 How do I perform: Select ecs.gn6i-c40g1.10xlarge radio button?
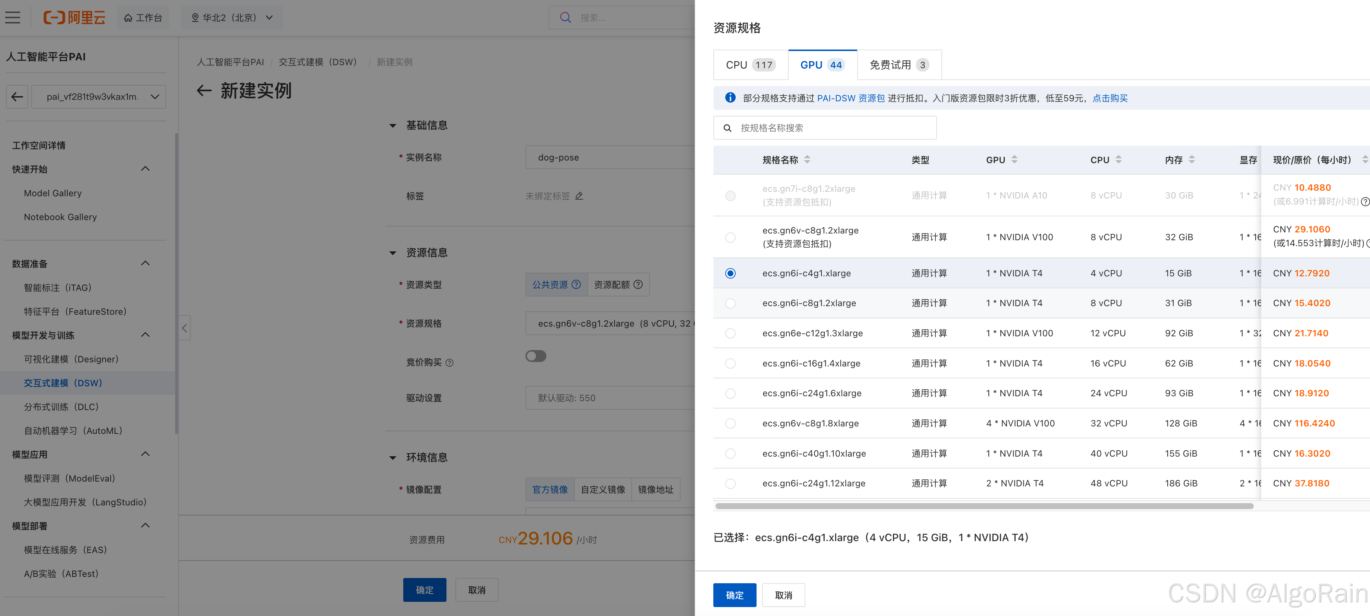point(730,453)
